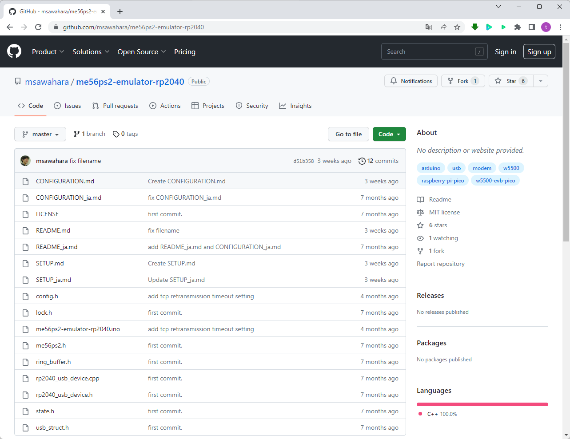
Task: Click the purple profile avatar in Chrome
Action: coord(546,27)
